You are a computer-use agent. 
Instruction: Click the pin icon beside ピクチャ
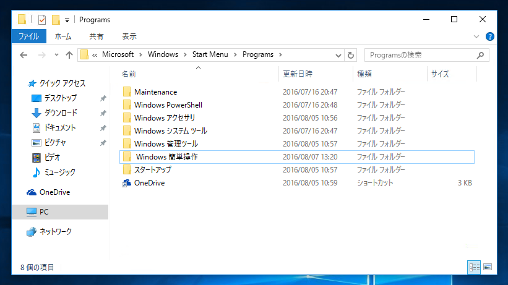click(x=103, y=143)
